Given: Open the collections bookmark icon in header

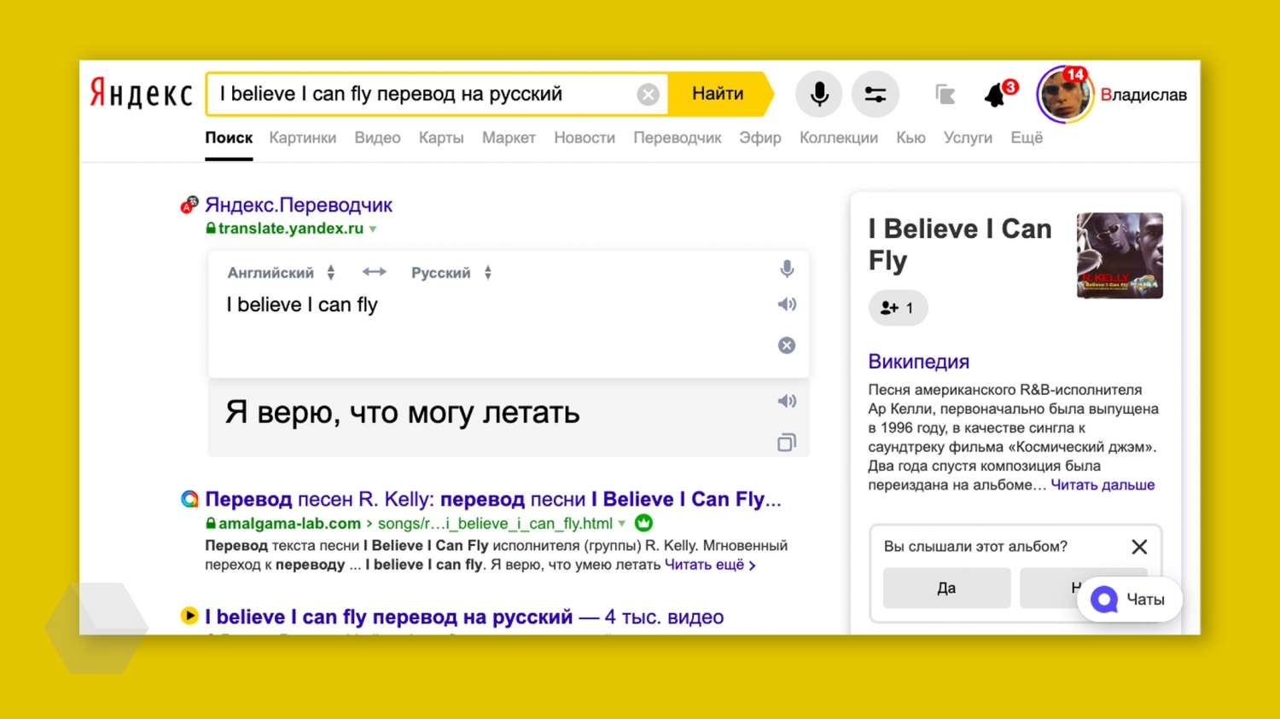Looking at the screenshot, I should pos(945,95).
